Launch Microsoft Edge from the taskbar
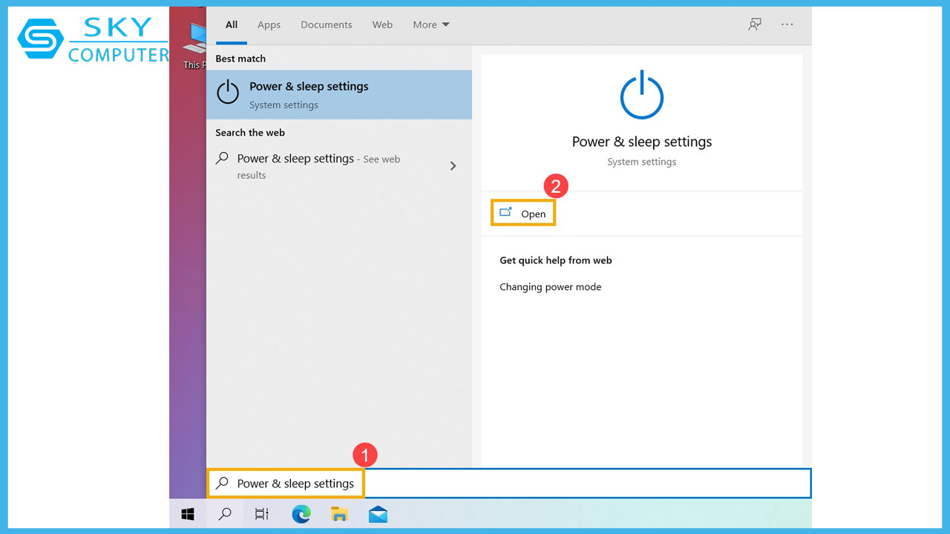This screenshot has width=950, height=534. click(301, 514)
